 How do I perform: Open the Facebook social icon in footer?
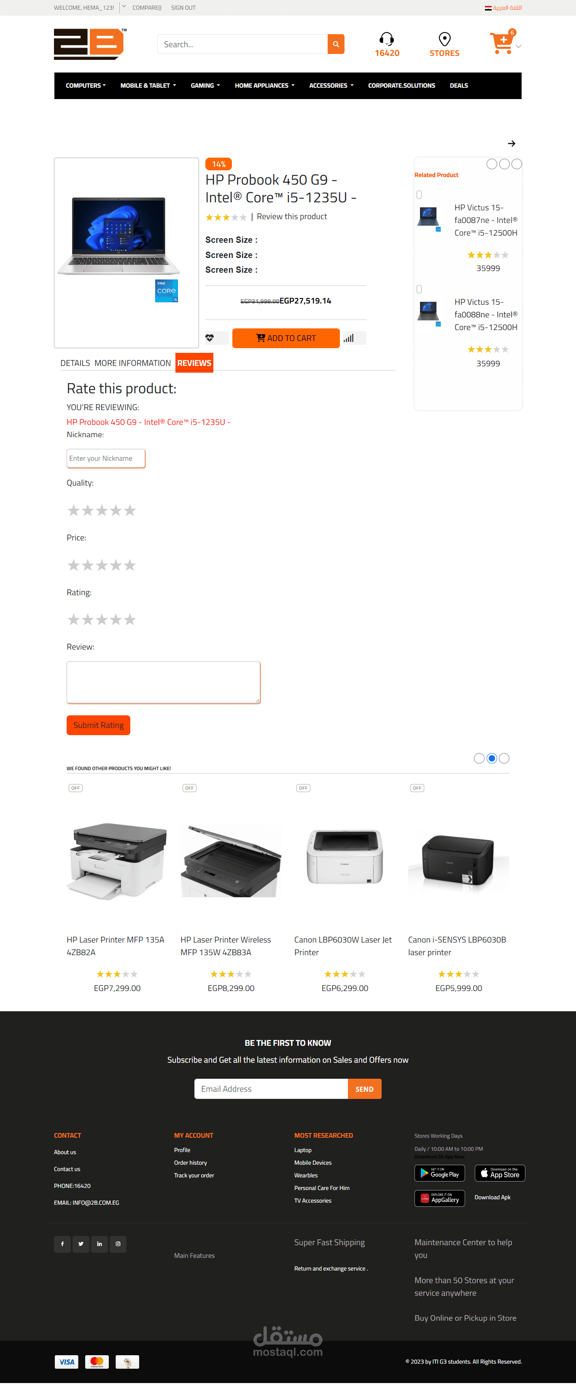tap(62, 1244)
